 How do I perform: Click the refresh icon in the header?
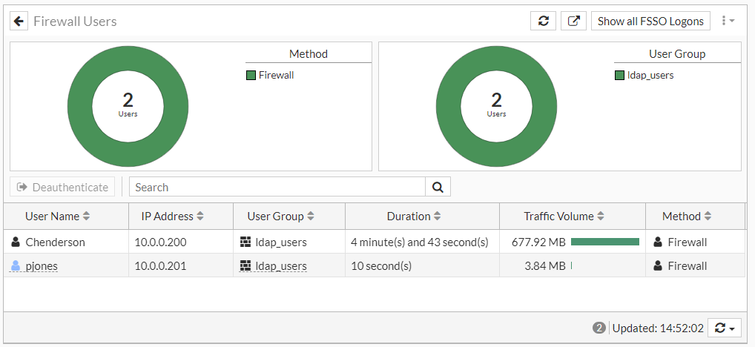(543, 21)
